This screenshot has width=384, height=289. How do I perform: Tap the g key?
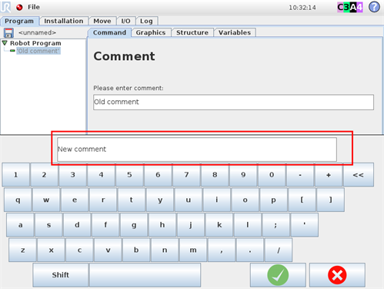(x=134, y=225)
